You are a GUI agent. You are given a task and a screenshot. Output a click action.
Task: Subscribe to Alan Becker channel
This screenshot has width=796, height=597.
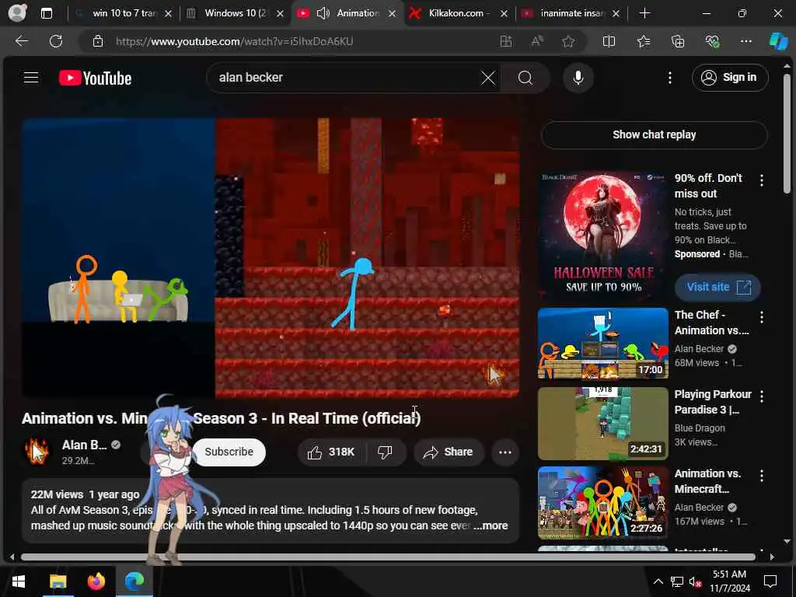click(x=229, y=452)
